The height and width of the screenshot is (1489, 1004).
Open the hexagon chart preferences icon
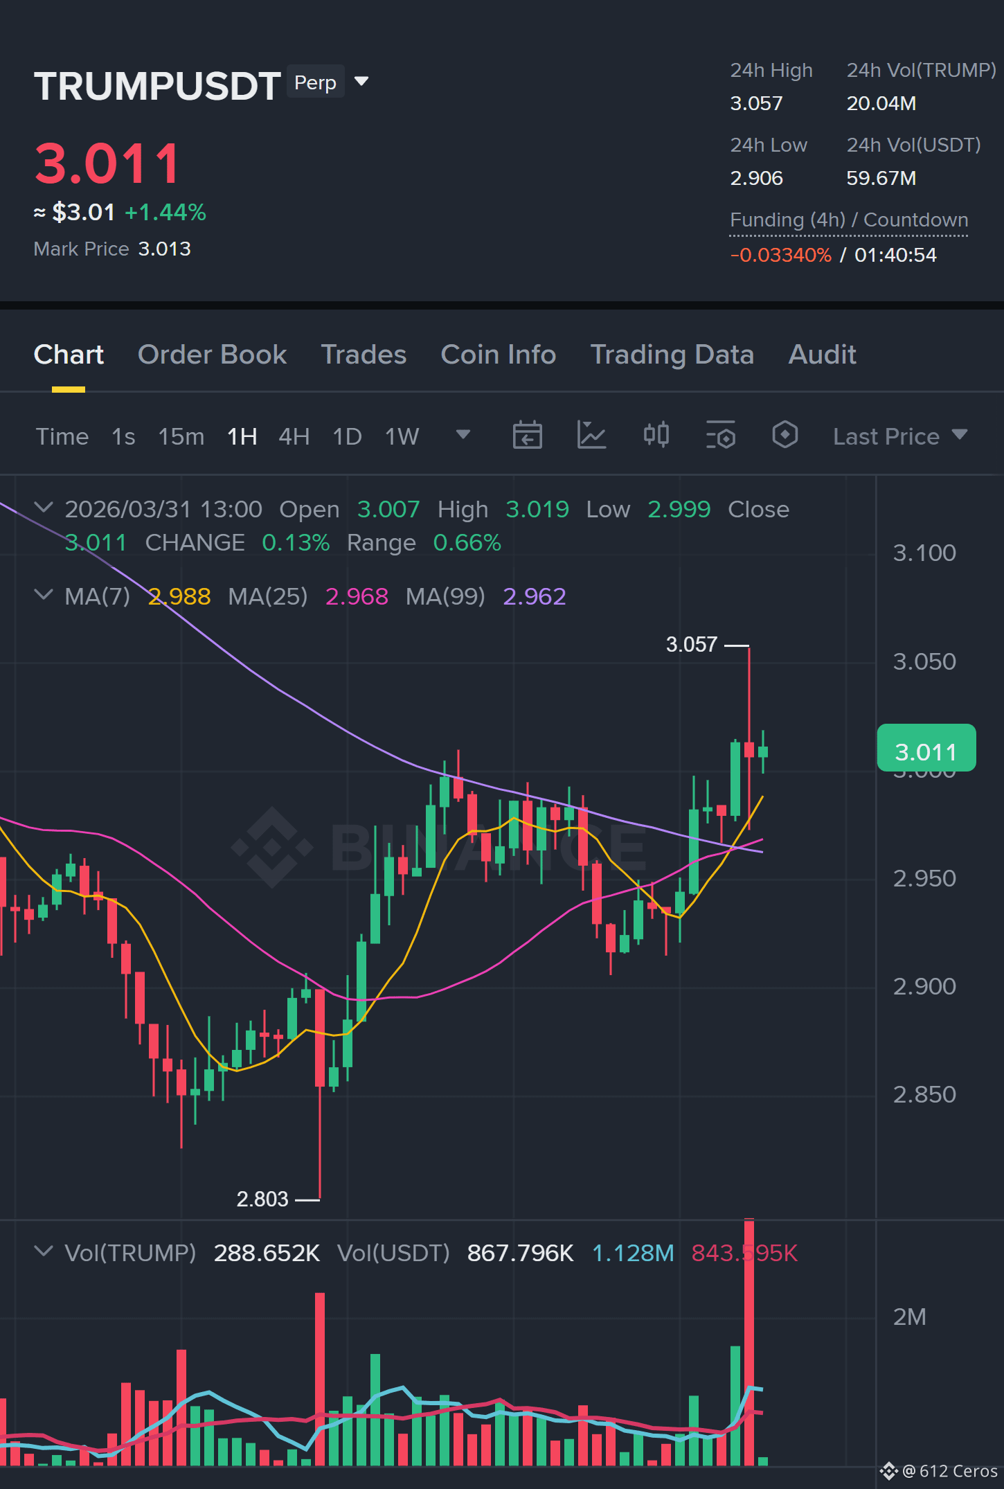pos(785,436)
